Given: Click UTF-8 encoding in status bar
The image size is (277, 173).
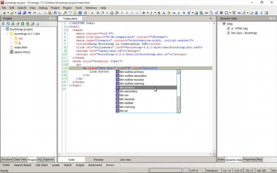Looking at the screenshot, I should (194, 170).
